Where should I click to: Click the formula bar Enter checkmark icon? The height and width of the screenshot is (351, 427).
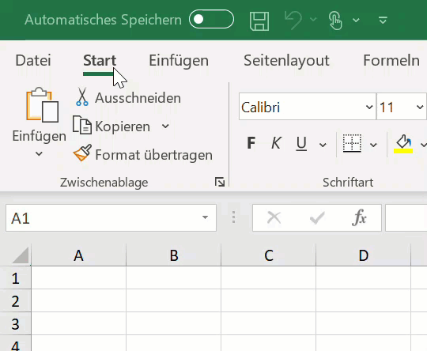pyautogui.click(x=317, y=218)
